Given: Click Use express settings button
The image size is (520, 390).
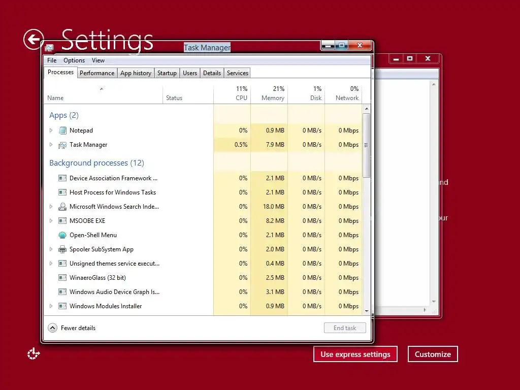Looking at the screenshot, I should 355,354.
